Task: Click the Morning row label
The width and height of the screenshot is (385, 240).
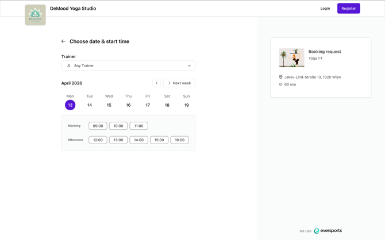Action: pyautogui.click(x=74, y=126)
